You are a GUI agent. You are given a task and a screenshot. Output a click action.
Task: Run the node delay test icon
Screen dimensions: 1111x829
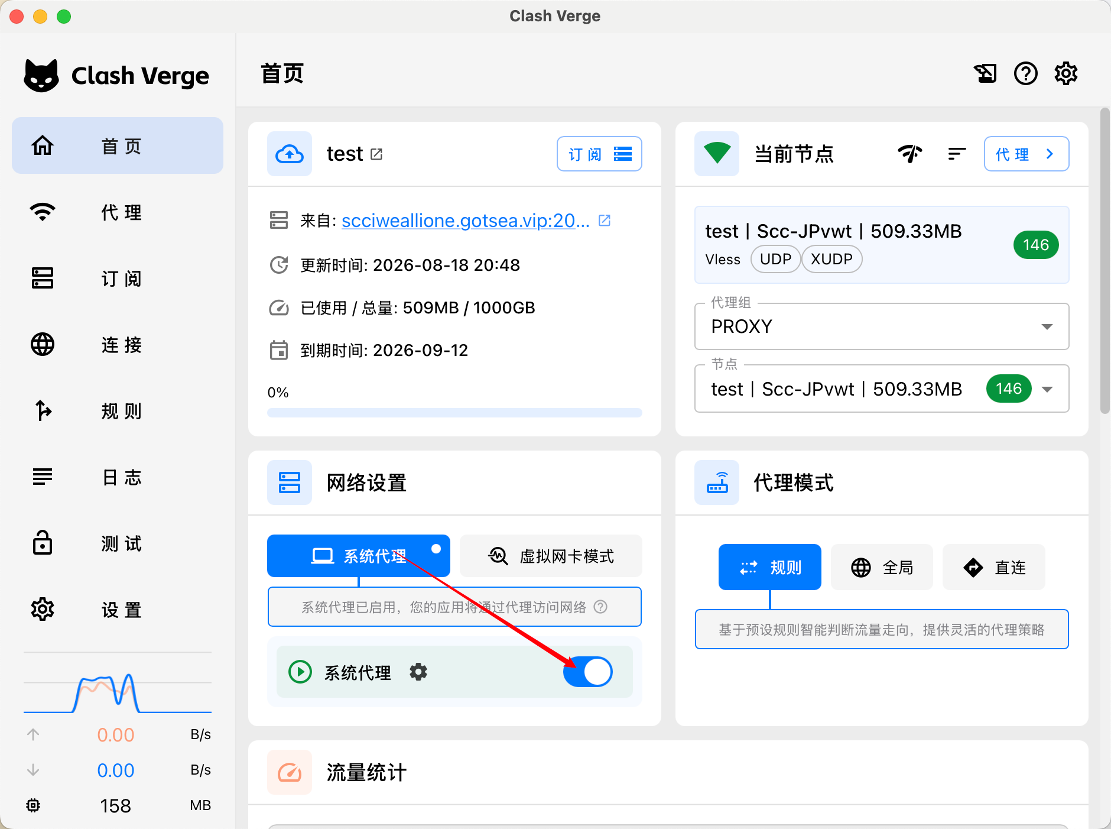point(910,154)
